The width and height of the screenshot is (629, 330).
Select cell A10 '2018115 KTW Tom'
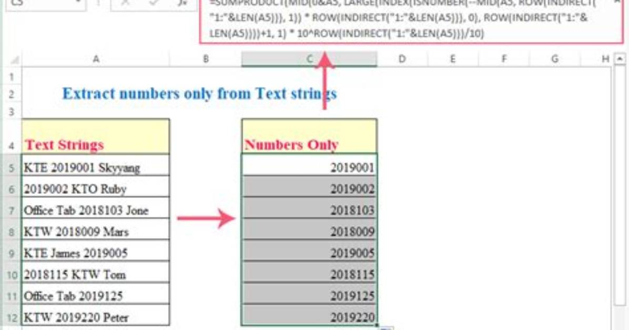[x=96, y=272]
